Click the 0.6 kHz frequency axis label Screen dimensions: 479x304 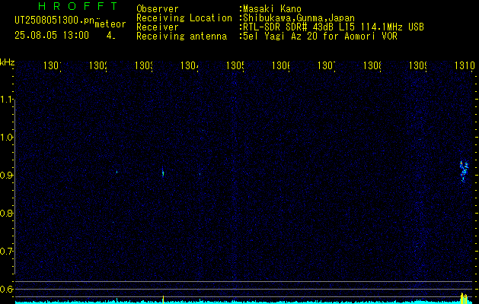pos(7,289)
